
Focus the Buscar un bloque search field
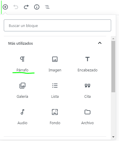[57, 26]
